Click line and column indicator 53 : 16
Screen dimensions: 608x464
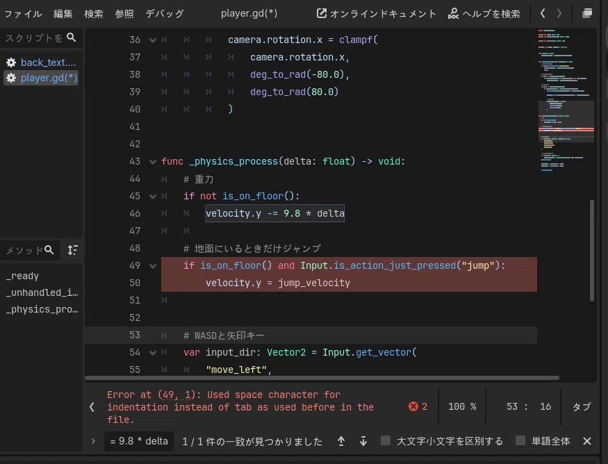(529, 406)
